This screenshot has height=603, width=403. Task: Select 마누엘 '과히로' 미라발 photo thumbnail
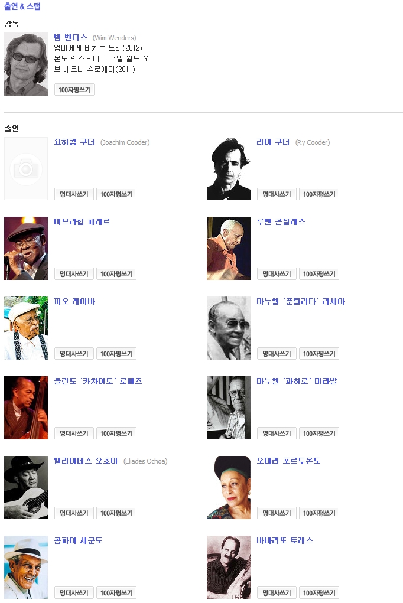pyautogui.click(x=229, y=408)
